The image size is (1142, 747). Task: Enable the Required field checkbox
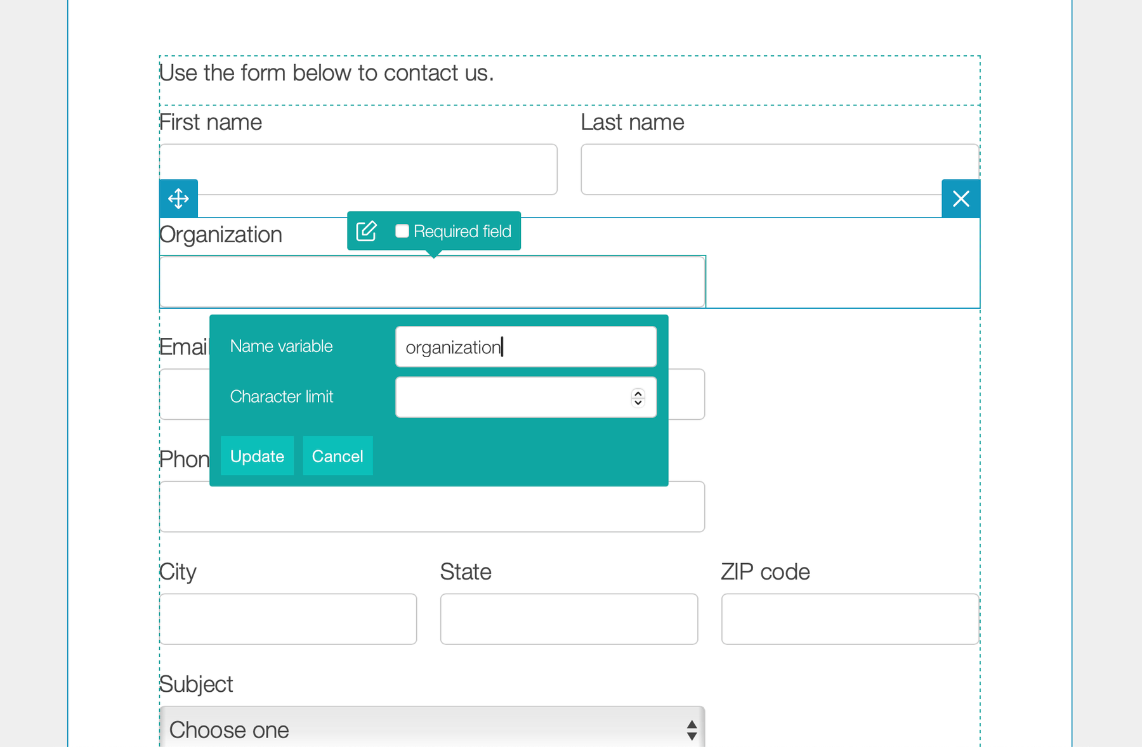tap(402, 231)
